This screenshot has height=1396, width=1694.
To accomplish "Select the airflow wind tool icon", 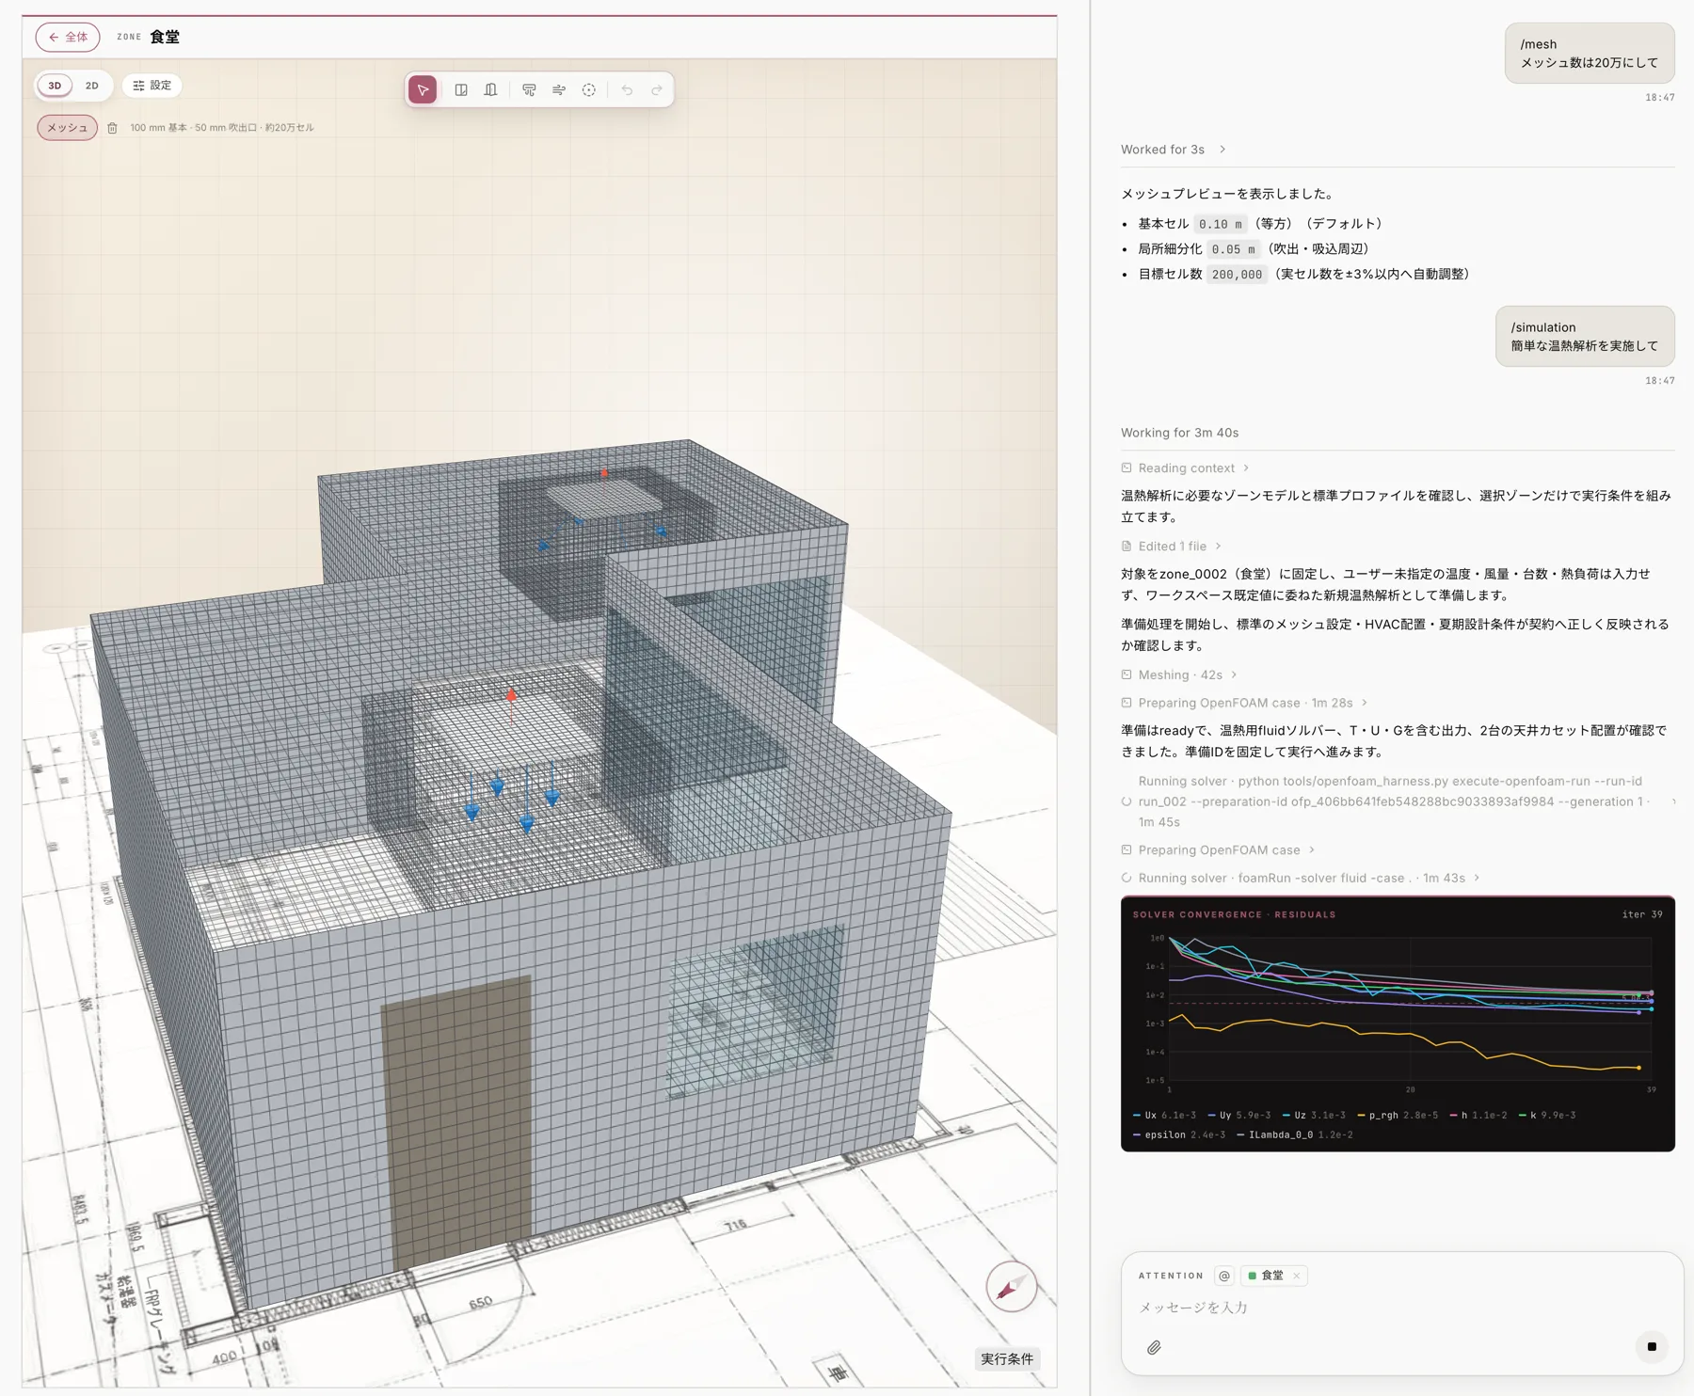I will point(559,89).
